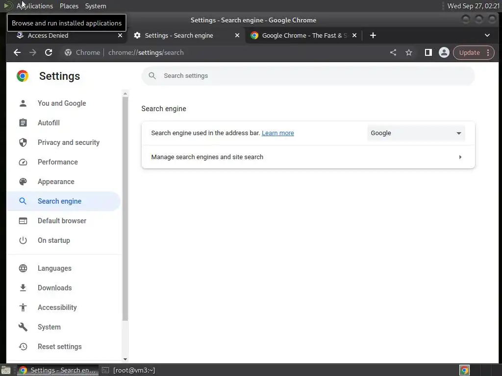The height and width of the screenshot is (376, 502).
Task: Open Privacy and security section
Action: tap(63, 142)
